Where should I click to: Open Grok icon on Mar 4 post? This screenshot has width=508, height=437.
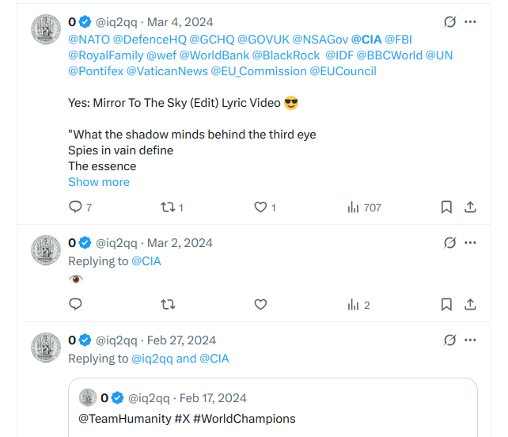[450, 22]
